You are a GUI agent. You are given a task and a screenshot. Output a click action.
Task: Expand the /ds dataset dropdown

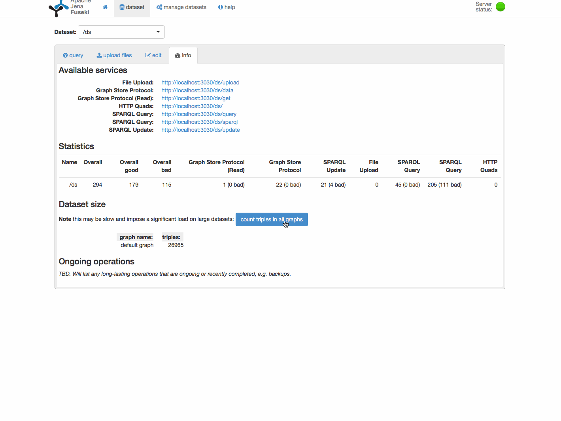click(121, 32)
